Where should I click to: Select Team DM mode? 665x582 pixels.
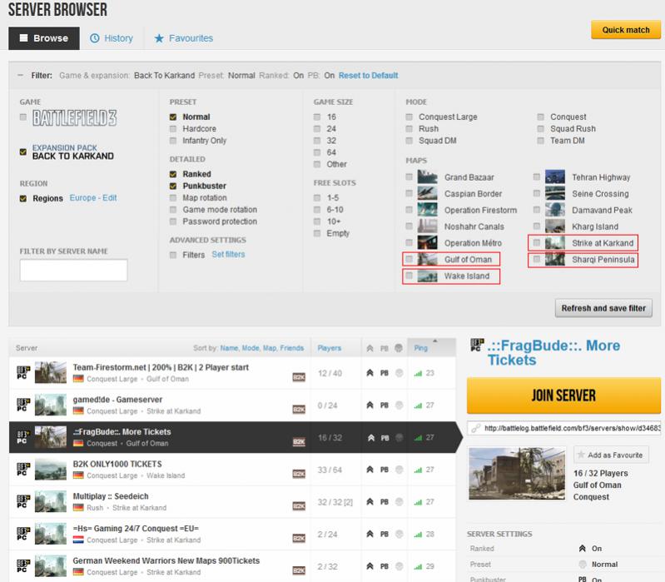(540, 141)
